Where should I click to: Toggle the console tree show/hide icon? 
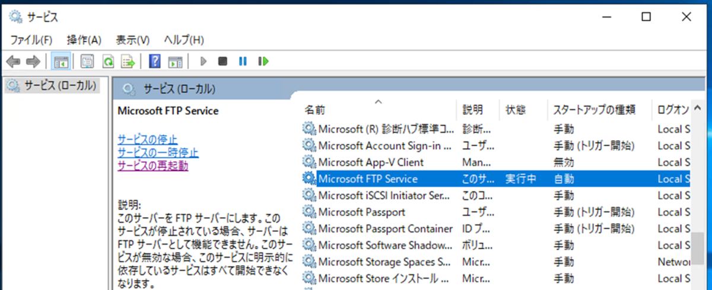click(x=61, y=61)
